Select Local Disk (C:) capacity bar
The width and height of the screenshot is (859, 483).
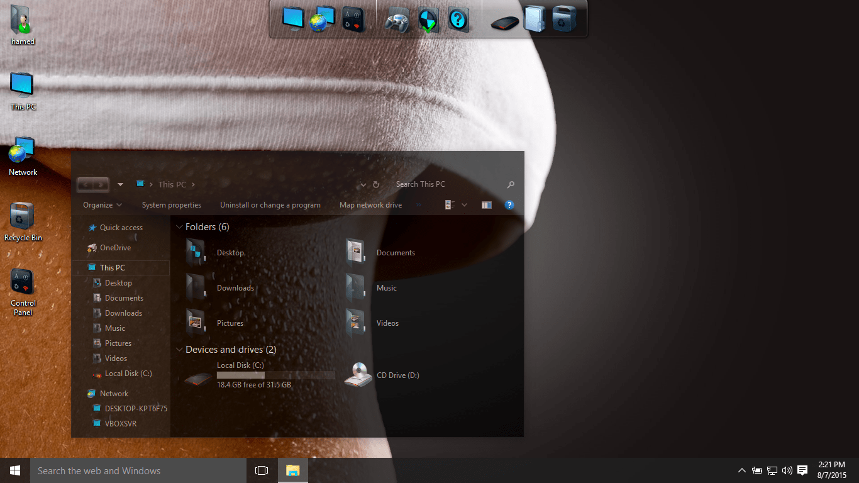coord(275,375)
